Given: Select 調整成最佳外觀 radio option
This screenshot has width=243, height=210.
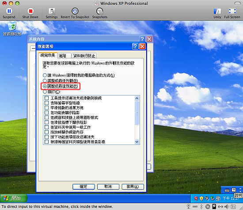Looking at the screenshot, I should (x=60, y=80).
